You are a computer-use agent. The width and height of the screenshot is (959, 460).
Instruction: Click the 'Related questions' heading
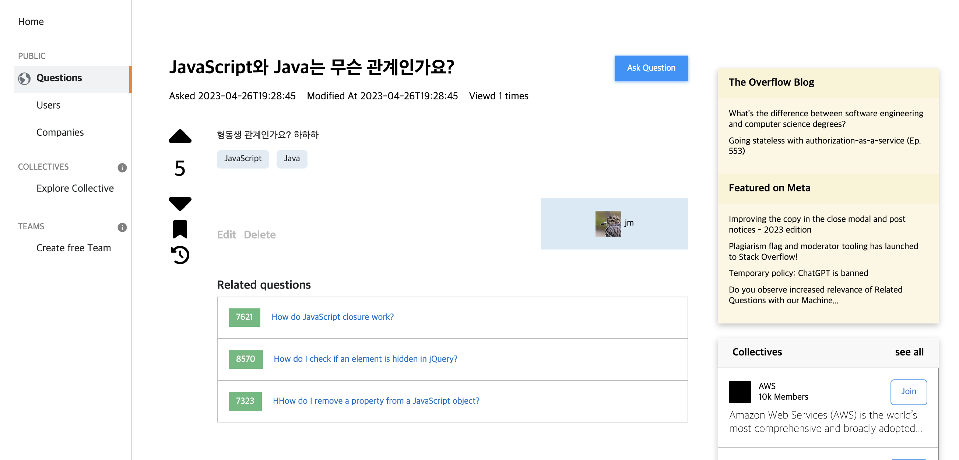coord(264,285)
